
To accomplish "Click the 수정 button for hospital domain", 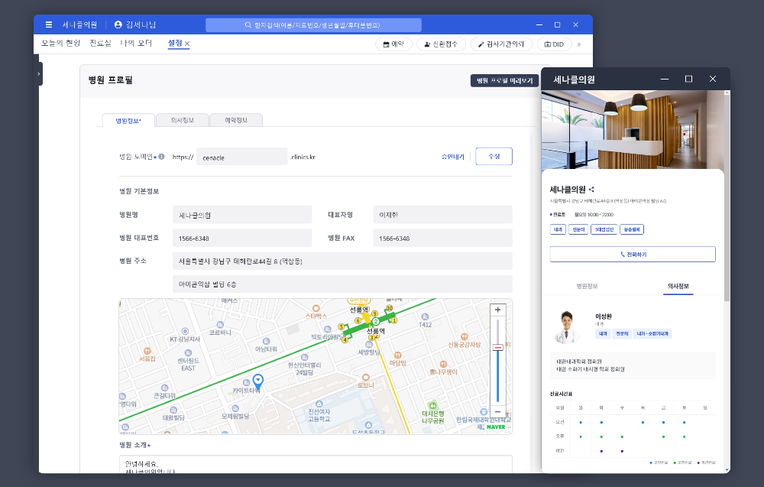I will pos(494,157).
